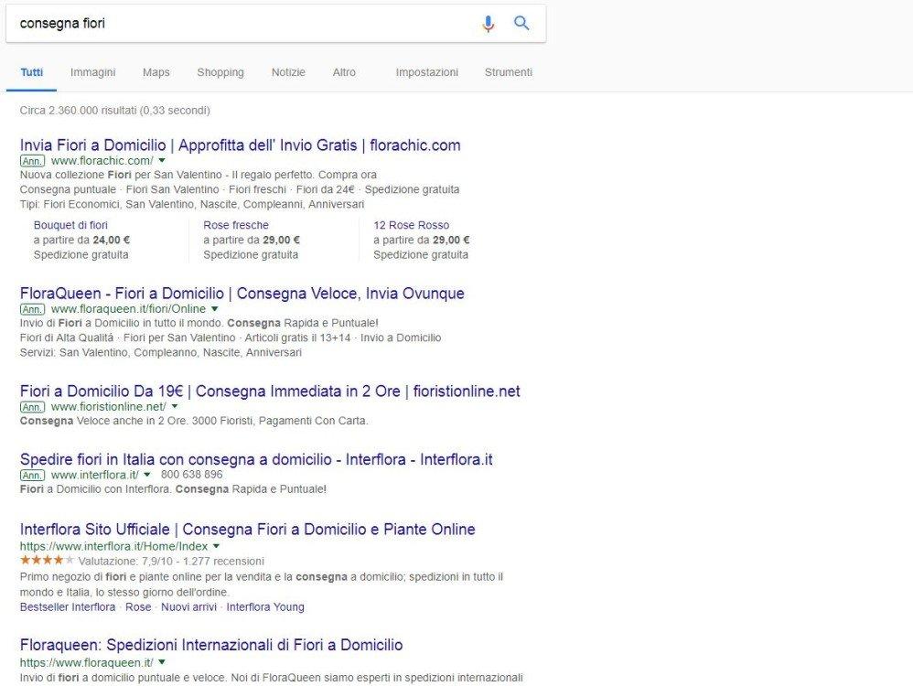Click the Ann. badge next to floristionline.net

[x=32, y=406]
